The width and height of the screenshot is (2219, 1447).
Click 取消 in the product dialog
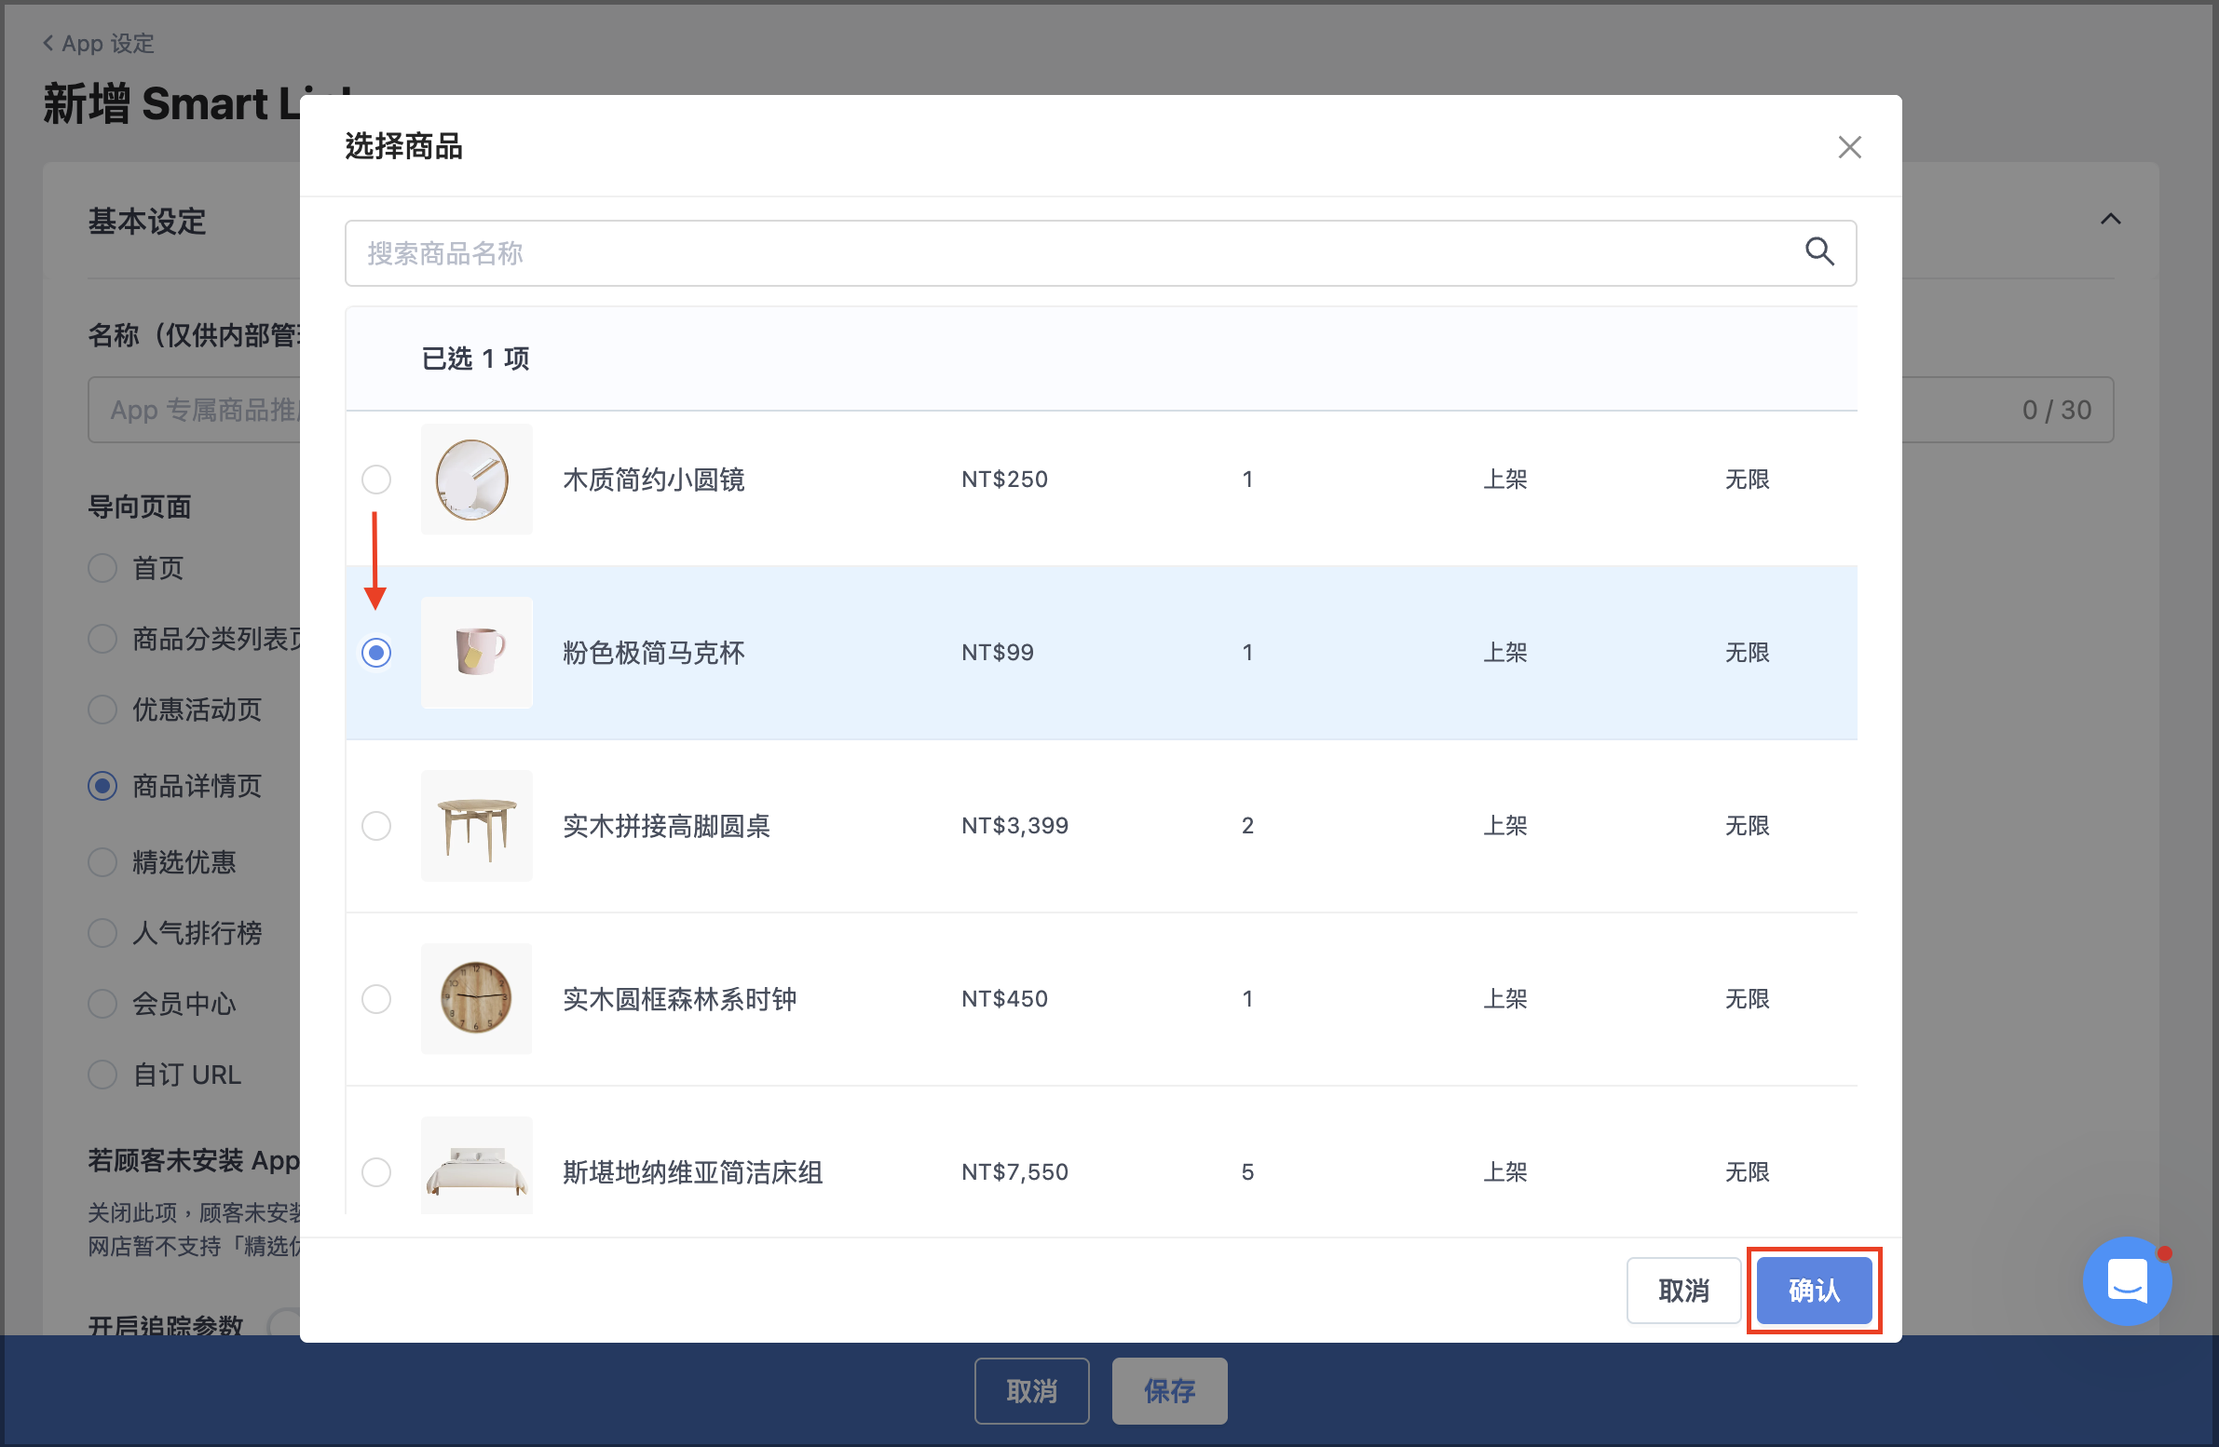(x=1683, y=1290)
